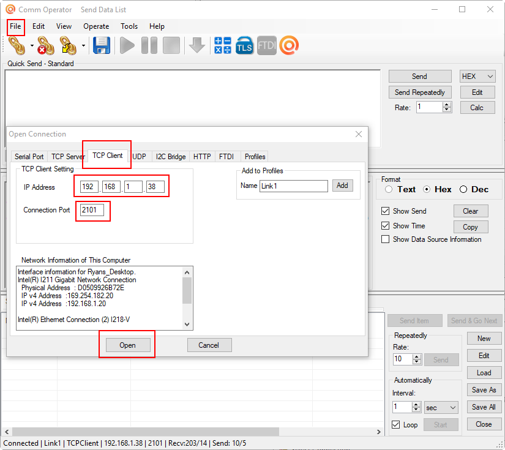Viewport: 505px width, 450px height.
Task: Click the New button
Action: [x=484, y=338]
